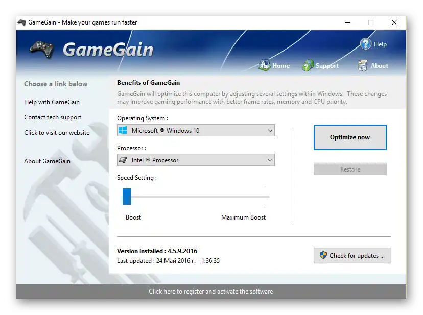This screenshot has width=423, height=315.
Task: Click the Speed Setting label
Action: click(137, 178)
